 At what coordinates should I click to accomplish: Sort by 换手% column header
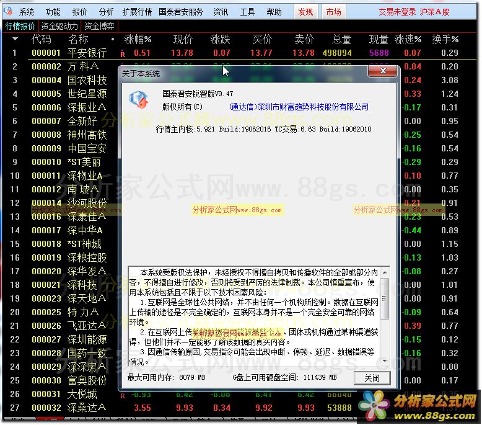tap(445, 39)
